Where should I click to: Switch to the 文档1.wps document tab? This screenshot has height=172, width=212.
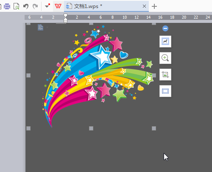pyautogui.click(x=106, y=6)
